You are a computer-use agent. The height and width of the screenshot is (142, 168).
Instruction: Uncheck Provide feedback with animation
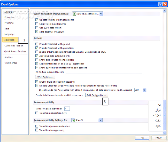click(x=37, y=48)
